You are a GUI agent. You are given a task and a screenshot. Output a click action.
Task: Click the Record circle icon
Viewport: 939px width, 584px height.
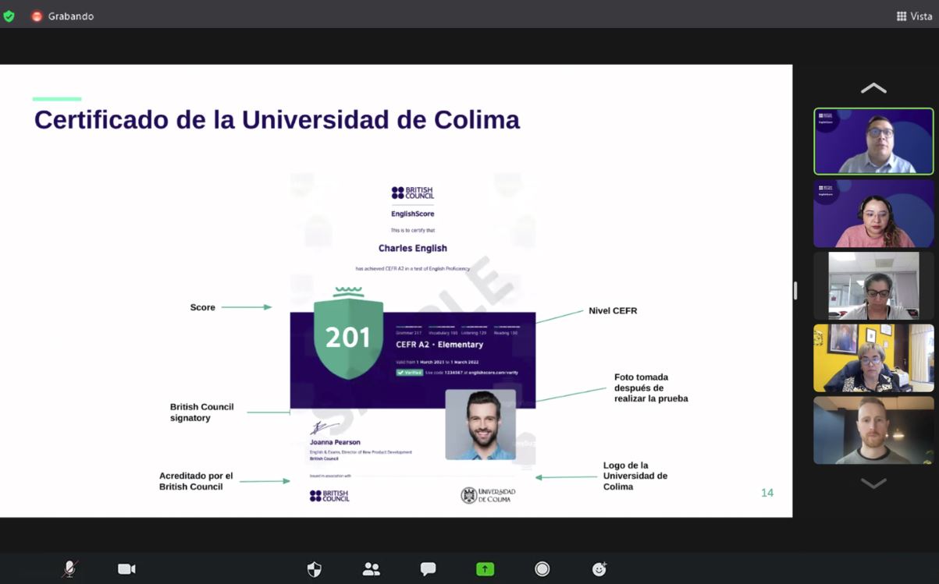coord(542,569)
